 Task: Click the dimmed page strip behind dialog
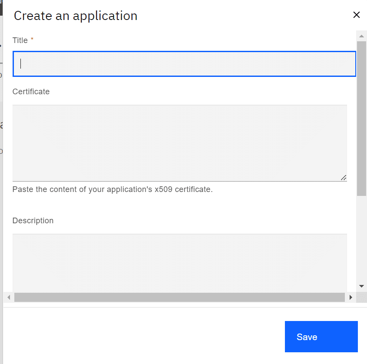[x=1, y=182]
